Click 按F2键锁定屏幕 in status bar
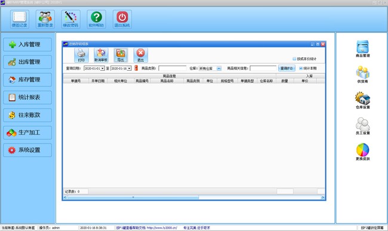Viewport: 388px width, 231px height. [372, 228]
